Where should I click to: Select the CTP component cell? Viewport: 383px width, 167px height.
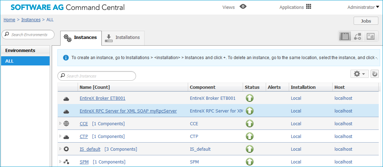(194, 136)
